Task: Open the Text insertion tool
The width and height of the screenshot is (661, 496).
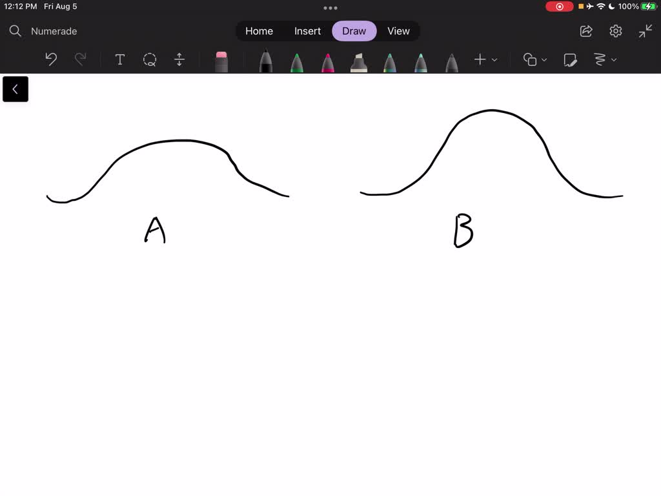Action: click(x=119, y=59)
